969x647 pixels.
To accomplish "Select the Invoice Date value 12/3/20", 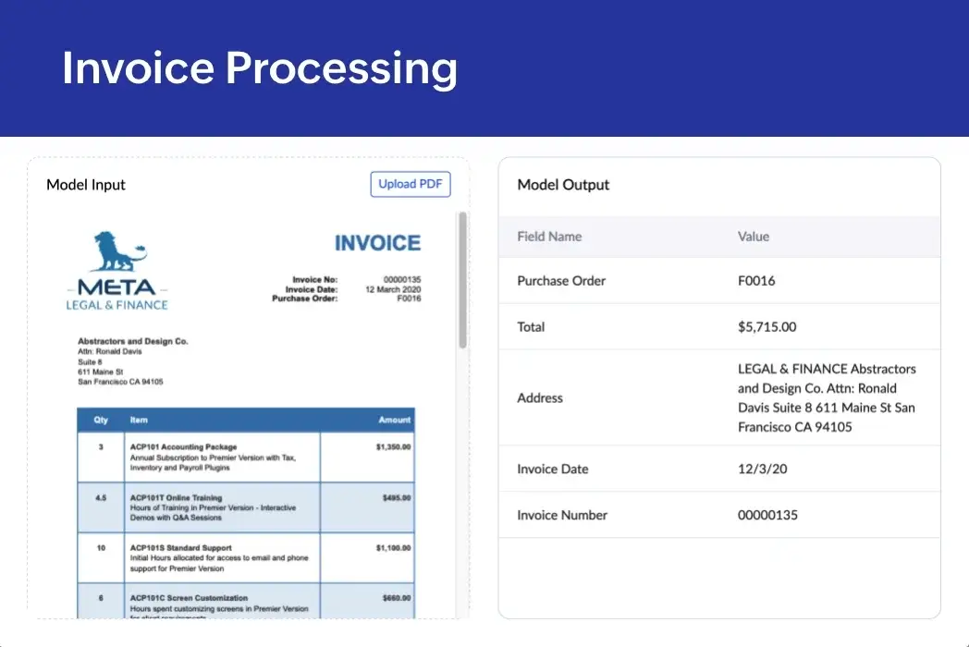I will click(763, 470).
